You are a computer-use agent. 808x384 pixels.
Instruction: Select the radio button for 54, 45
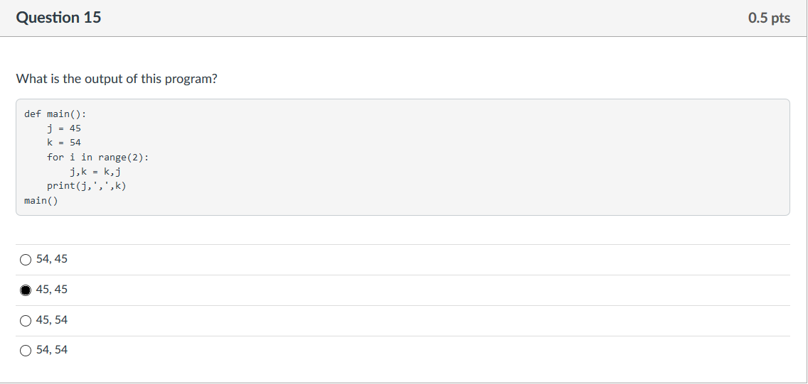26,260
